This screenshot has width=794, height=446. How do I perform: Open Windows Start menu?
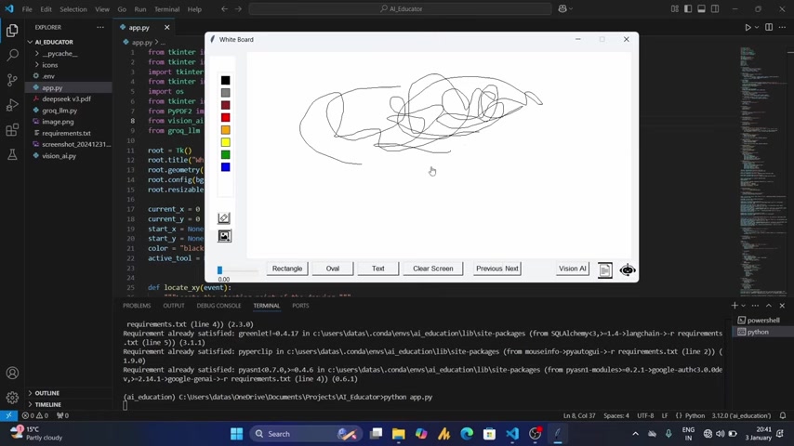point(236,434)
